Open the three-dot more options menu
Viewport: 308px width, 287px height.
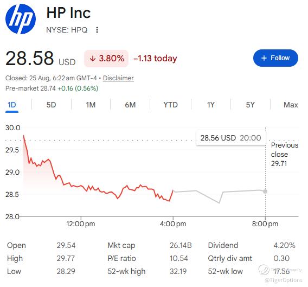[97, 30]
